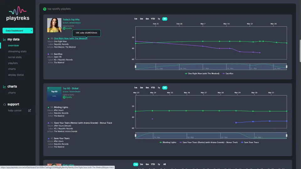This screenshot has width=301, height=169.
Task: Select 6m range on Today's Top Hits chart
Action: click(x=147, y=19)
